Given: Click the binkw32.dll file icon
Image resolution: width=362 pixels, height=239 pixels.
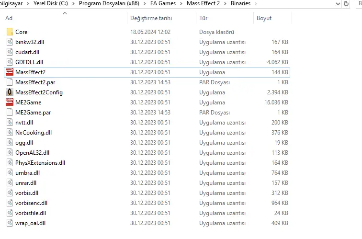Looking at the screenshot, I should click(10, 42).
